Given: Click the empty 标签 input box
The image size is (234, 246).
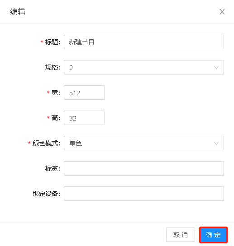Looking at the screenshot, I should coord(144,168).
